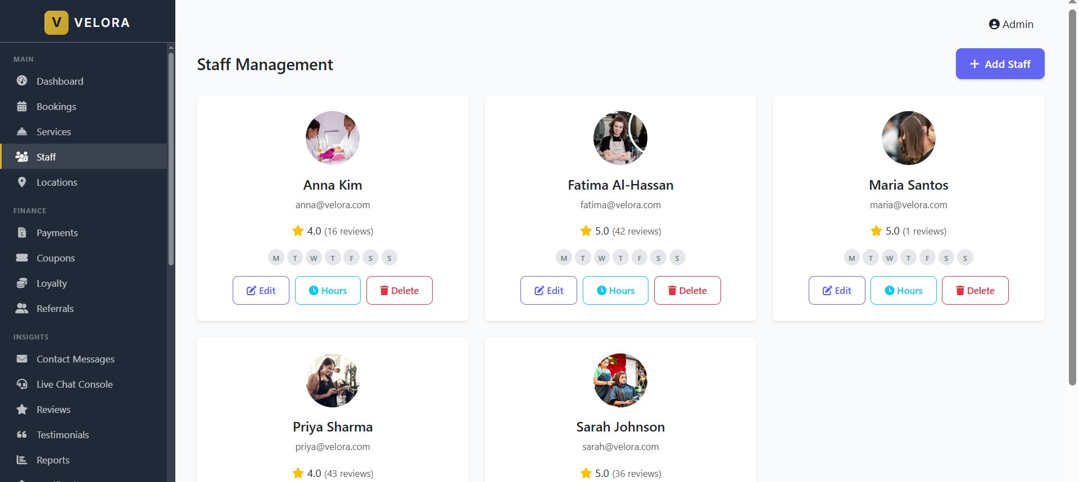The width and height of the screenshot is (1079, 482).
Task: Open Testimonials in the sidebar
Action: click(x=62, y=434)
